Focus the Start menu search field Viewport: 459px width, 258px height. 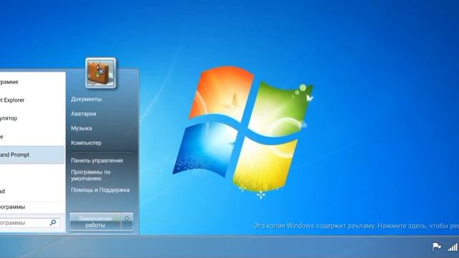[x=30, y=223]
